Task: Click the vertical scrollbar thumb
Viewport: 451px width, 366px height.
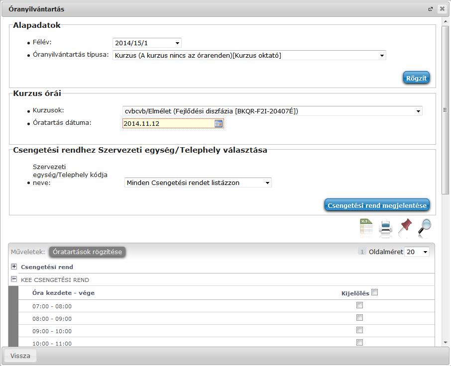Action: click(x=445, y=110)
